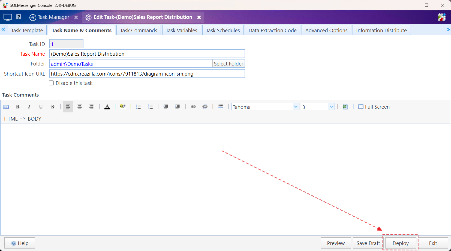The height and width of the screenshot is (251, 451).
Task: Click the insert Excel table icon
Action: pos(345,107)
